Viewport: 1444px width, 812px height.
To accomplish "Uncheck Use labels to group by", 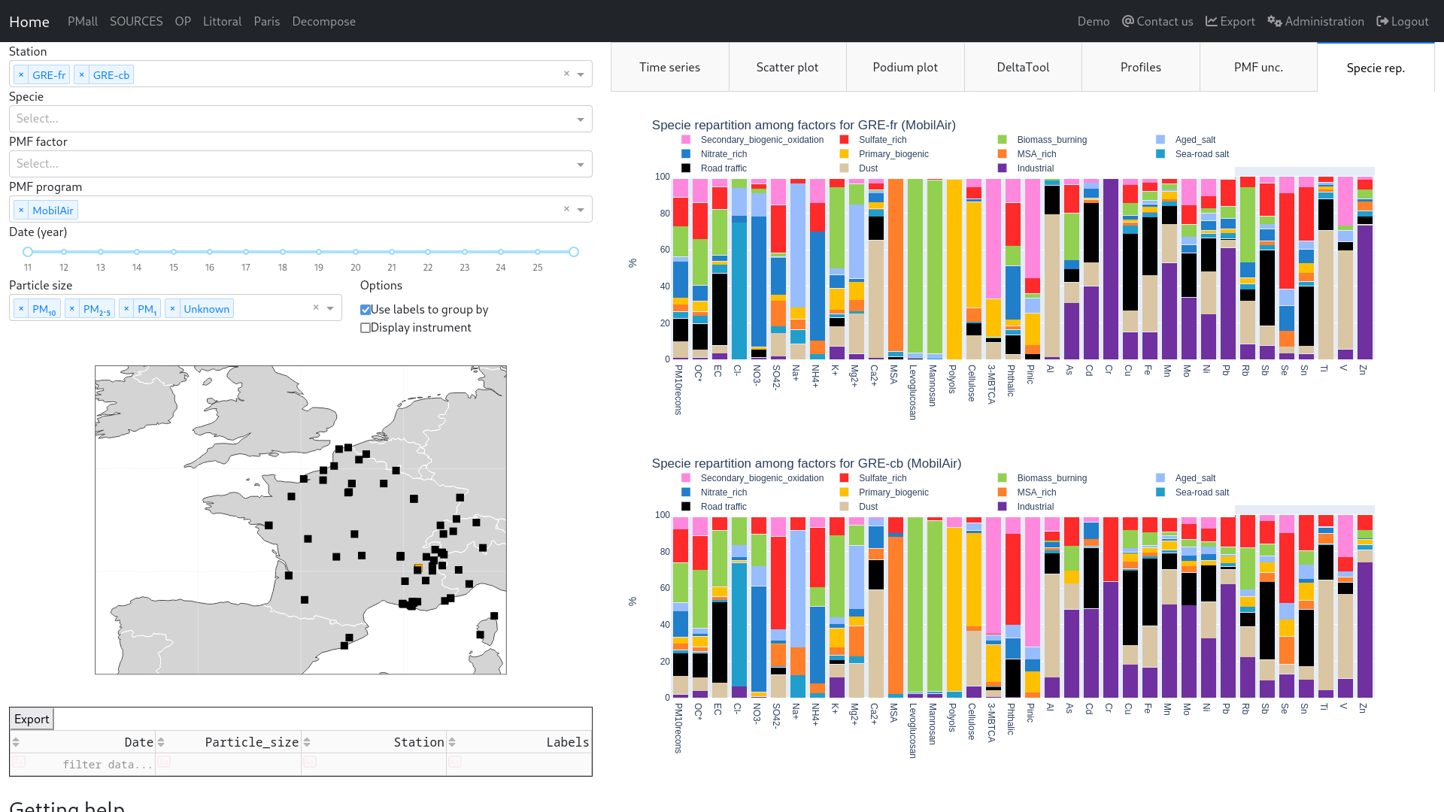I will tap(366, 310).
